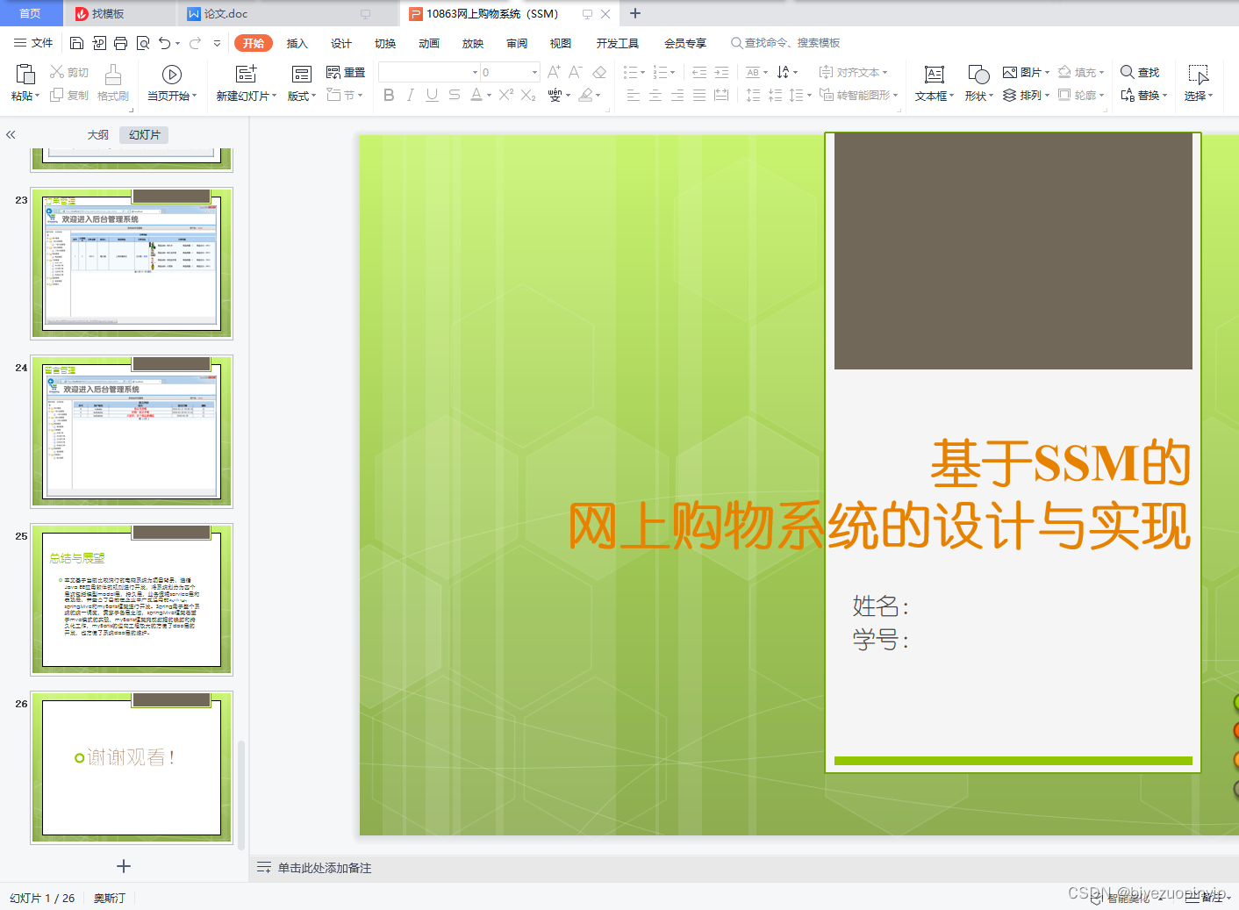Click the increase indent icon
This screenshot has width=1239, height=910.
[x=721, y=72]
